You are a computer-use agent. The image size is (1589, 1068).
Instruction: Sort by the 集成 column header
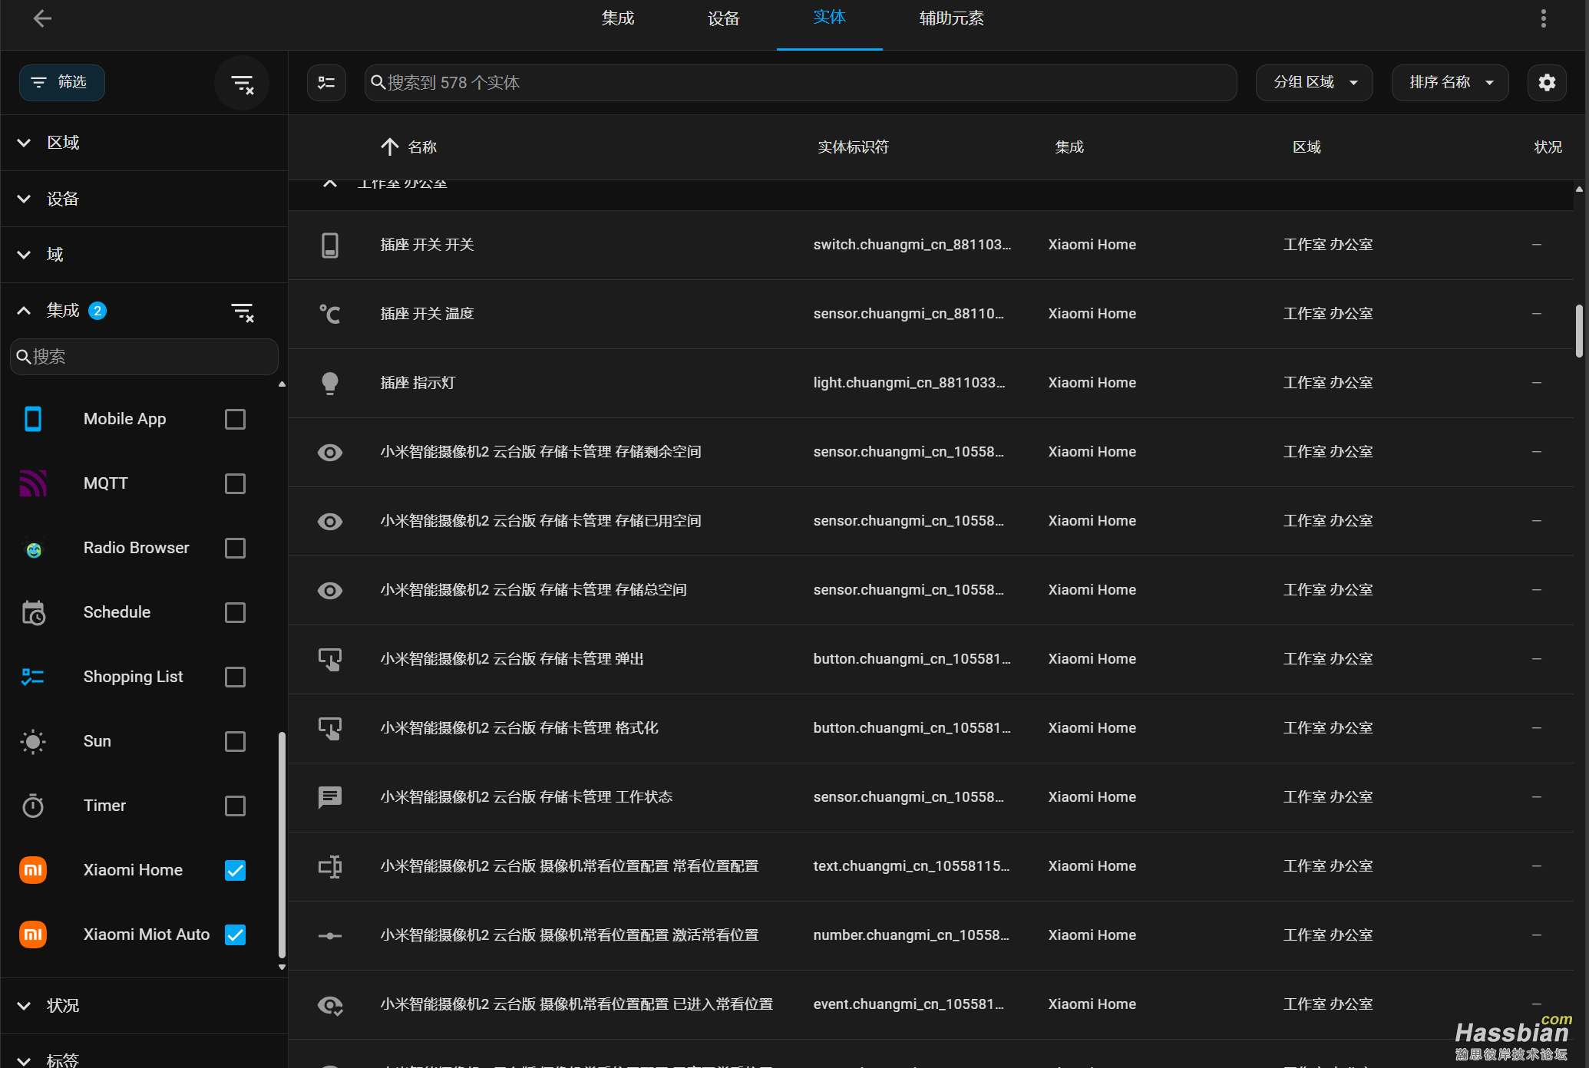[x=1069, y=147]
